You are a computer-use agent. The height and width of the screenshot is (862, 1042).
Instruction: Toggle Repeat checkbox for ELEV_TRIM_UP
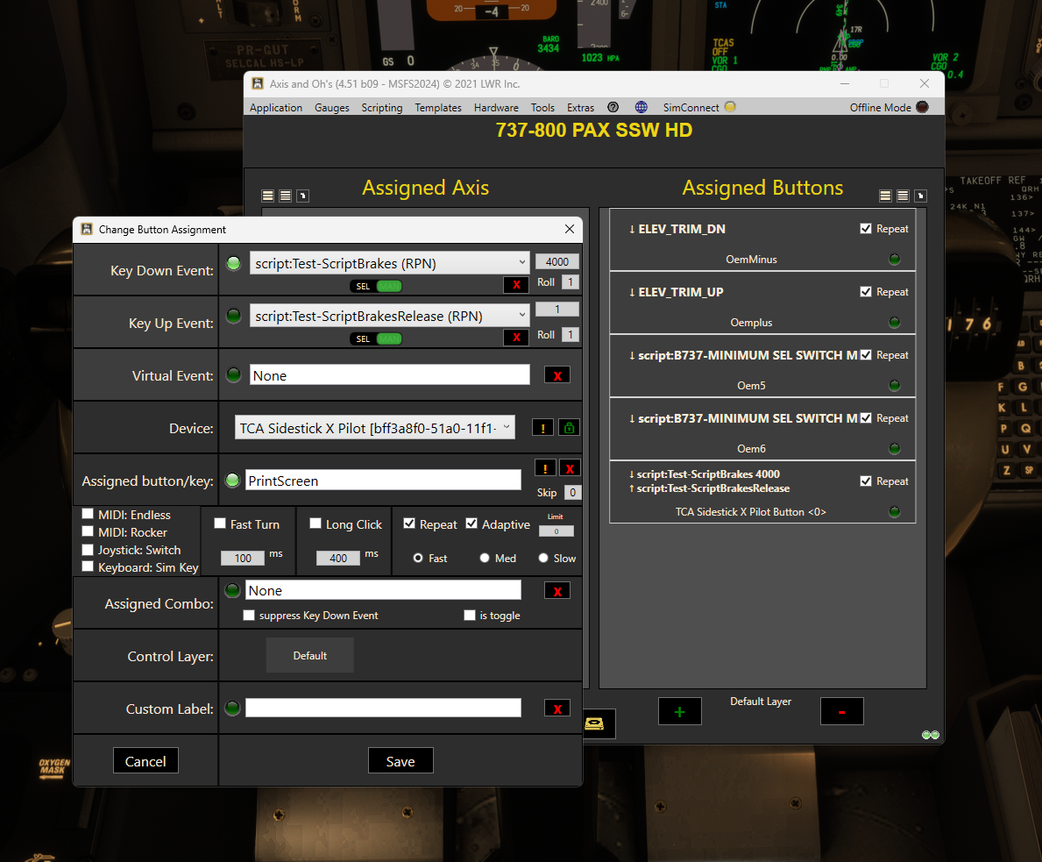[865, 291]
